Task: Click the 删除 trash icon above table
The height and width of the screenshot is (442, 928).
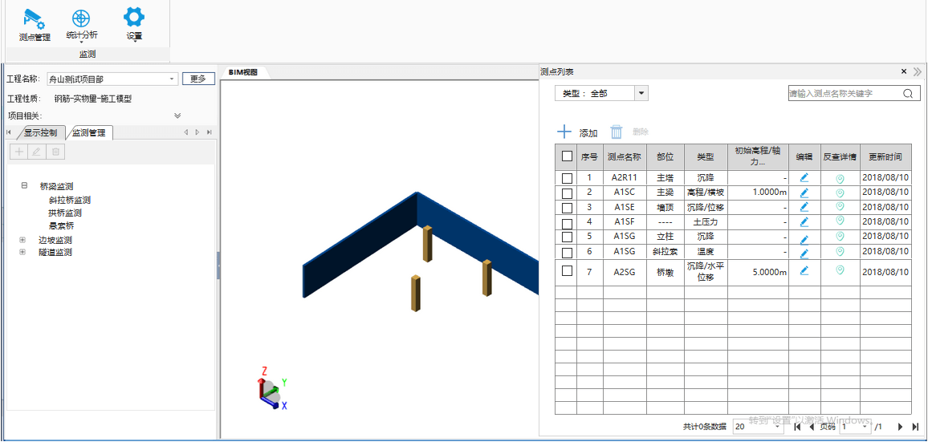Action: pos(617,132)
